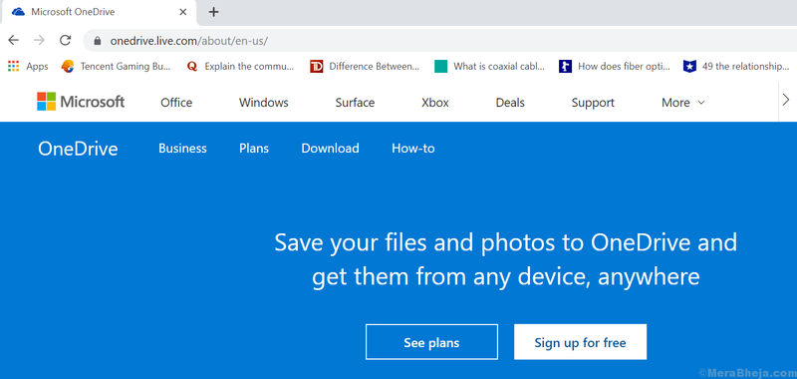Screen dimensions: 797x379
Task: Select the Microsoft OneDrive browser tab
Action: pos(99,12)
